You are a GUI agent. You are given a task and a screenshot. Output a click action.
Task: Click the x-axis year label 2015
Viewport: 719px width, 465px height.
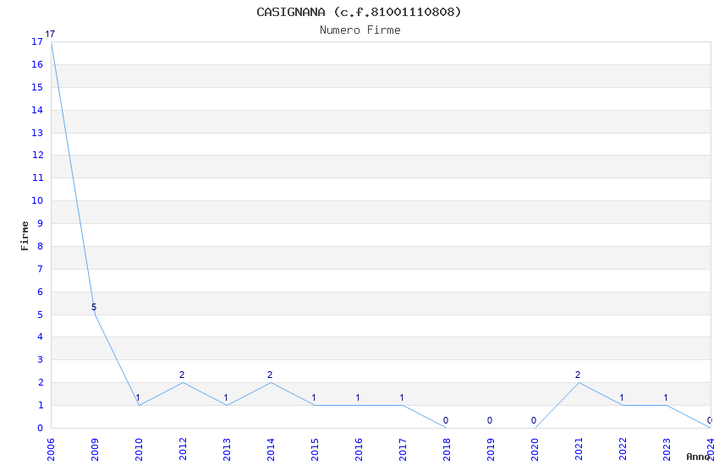point(315,450)
